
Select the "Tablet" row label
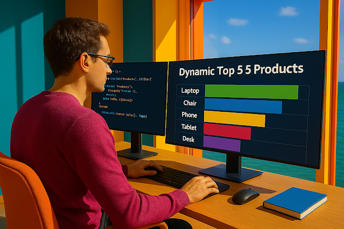point(189,127)
